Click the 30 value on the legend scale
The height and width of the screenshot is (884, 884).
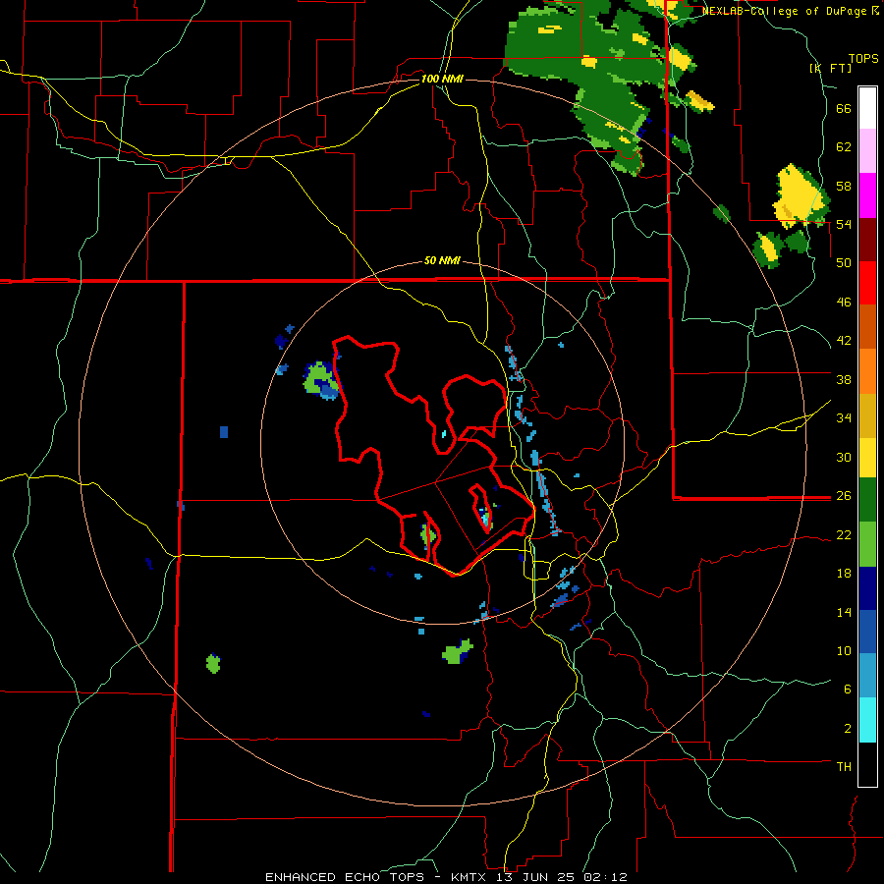pyautogui.click(x=844, y=457)
